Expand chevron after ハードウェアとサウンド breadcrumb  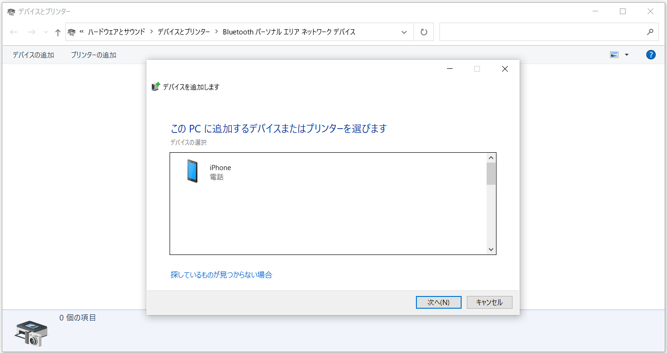[152, 32]
